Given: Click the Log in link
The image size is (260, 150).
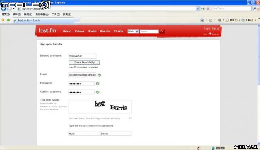Looking at the screenshot, I should point(207,29).
